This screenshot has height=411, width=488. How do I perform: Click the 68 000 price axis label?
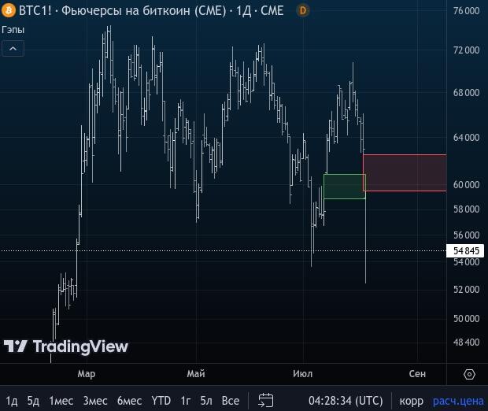(x=466, y=92)
